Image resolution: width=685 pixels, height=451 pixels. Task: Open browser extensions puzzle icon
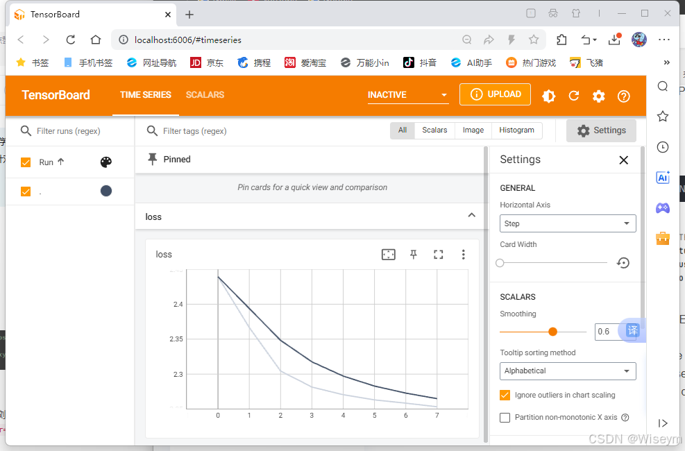561,40
